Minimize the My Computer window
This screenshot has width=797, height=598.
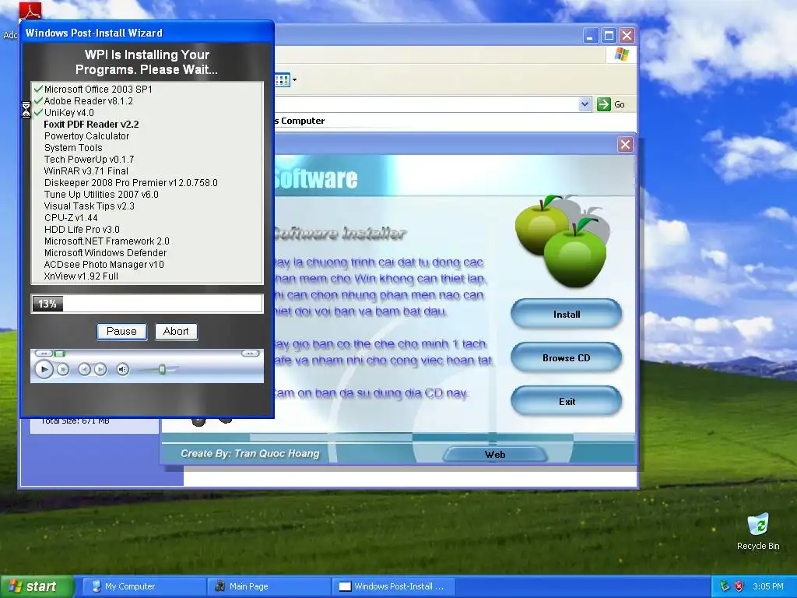(590, 36)
